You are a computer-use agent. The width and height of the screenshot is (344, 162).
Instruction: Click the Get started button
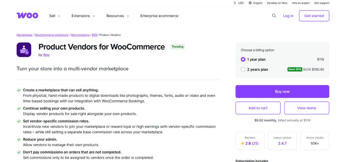pyautogui.click(x=314, y=16)
